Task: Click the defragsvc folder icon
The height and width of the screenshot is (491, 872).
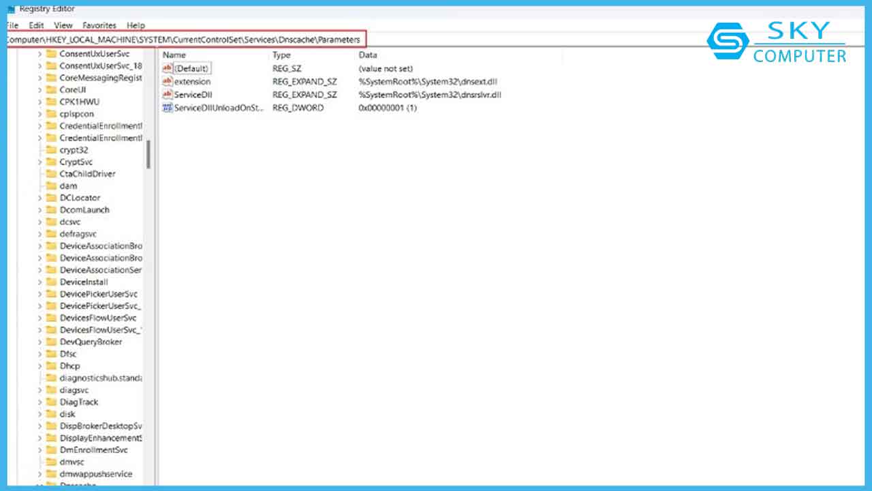Action: 51,234
